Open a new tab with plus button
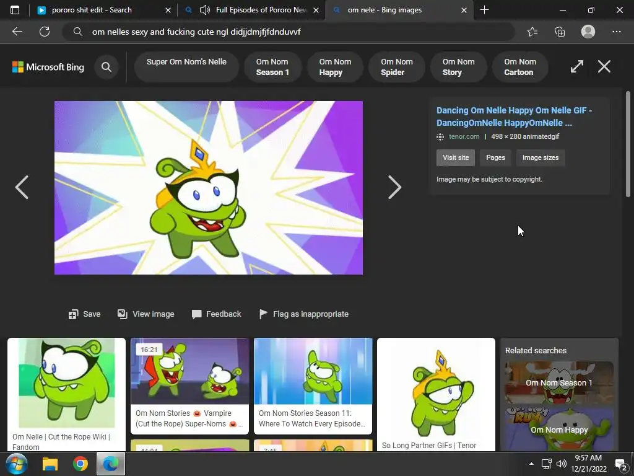Viewport: 634px width, 476px height. coord(484,10)
